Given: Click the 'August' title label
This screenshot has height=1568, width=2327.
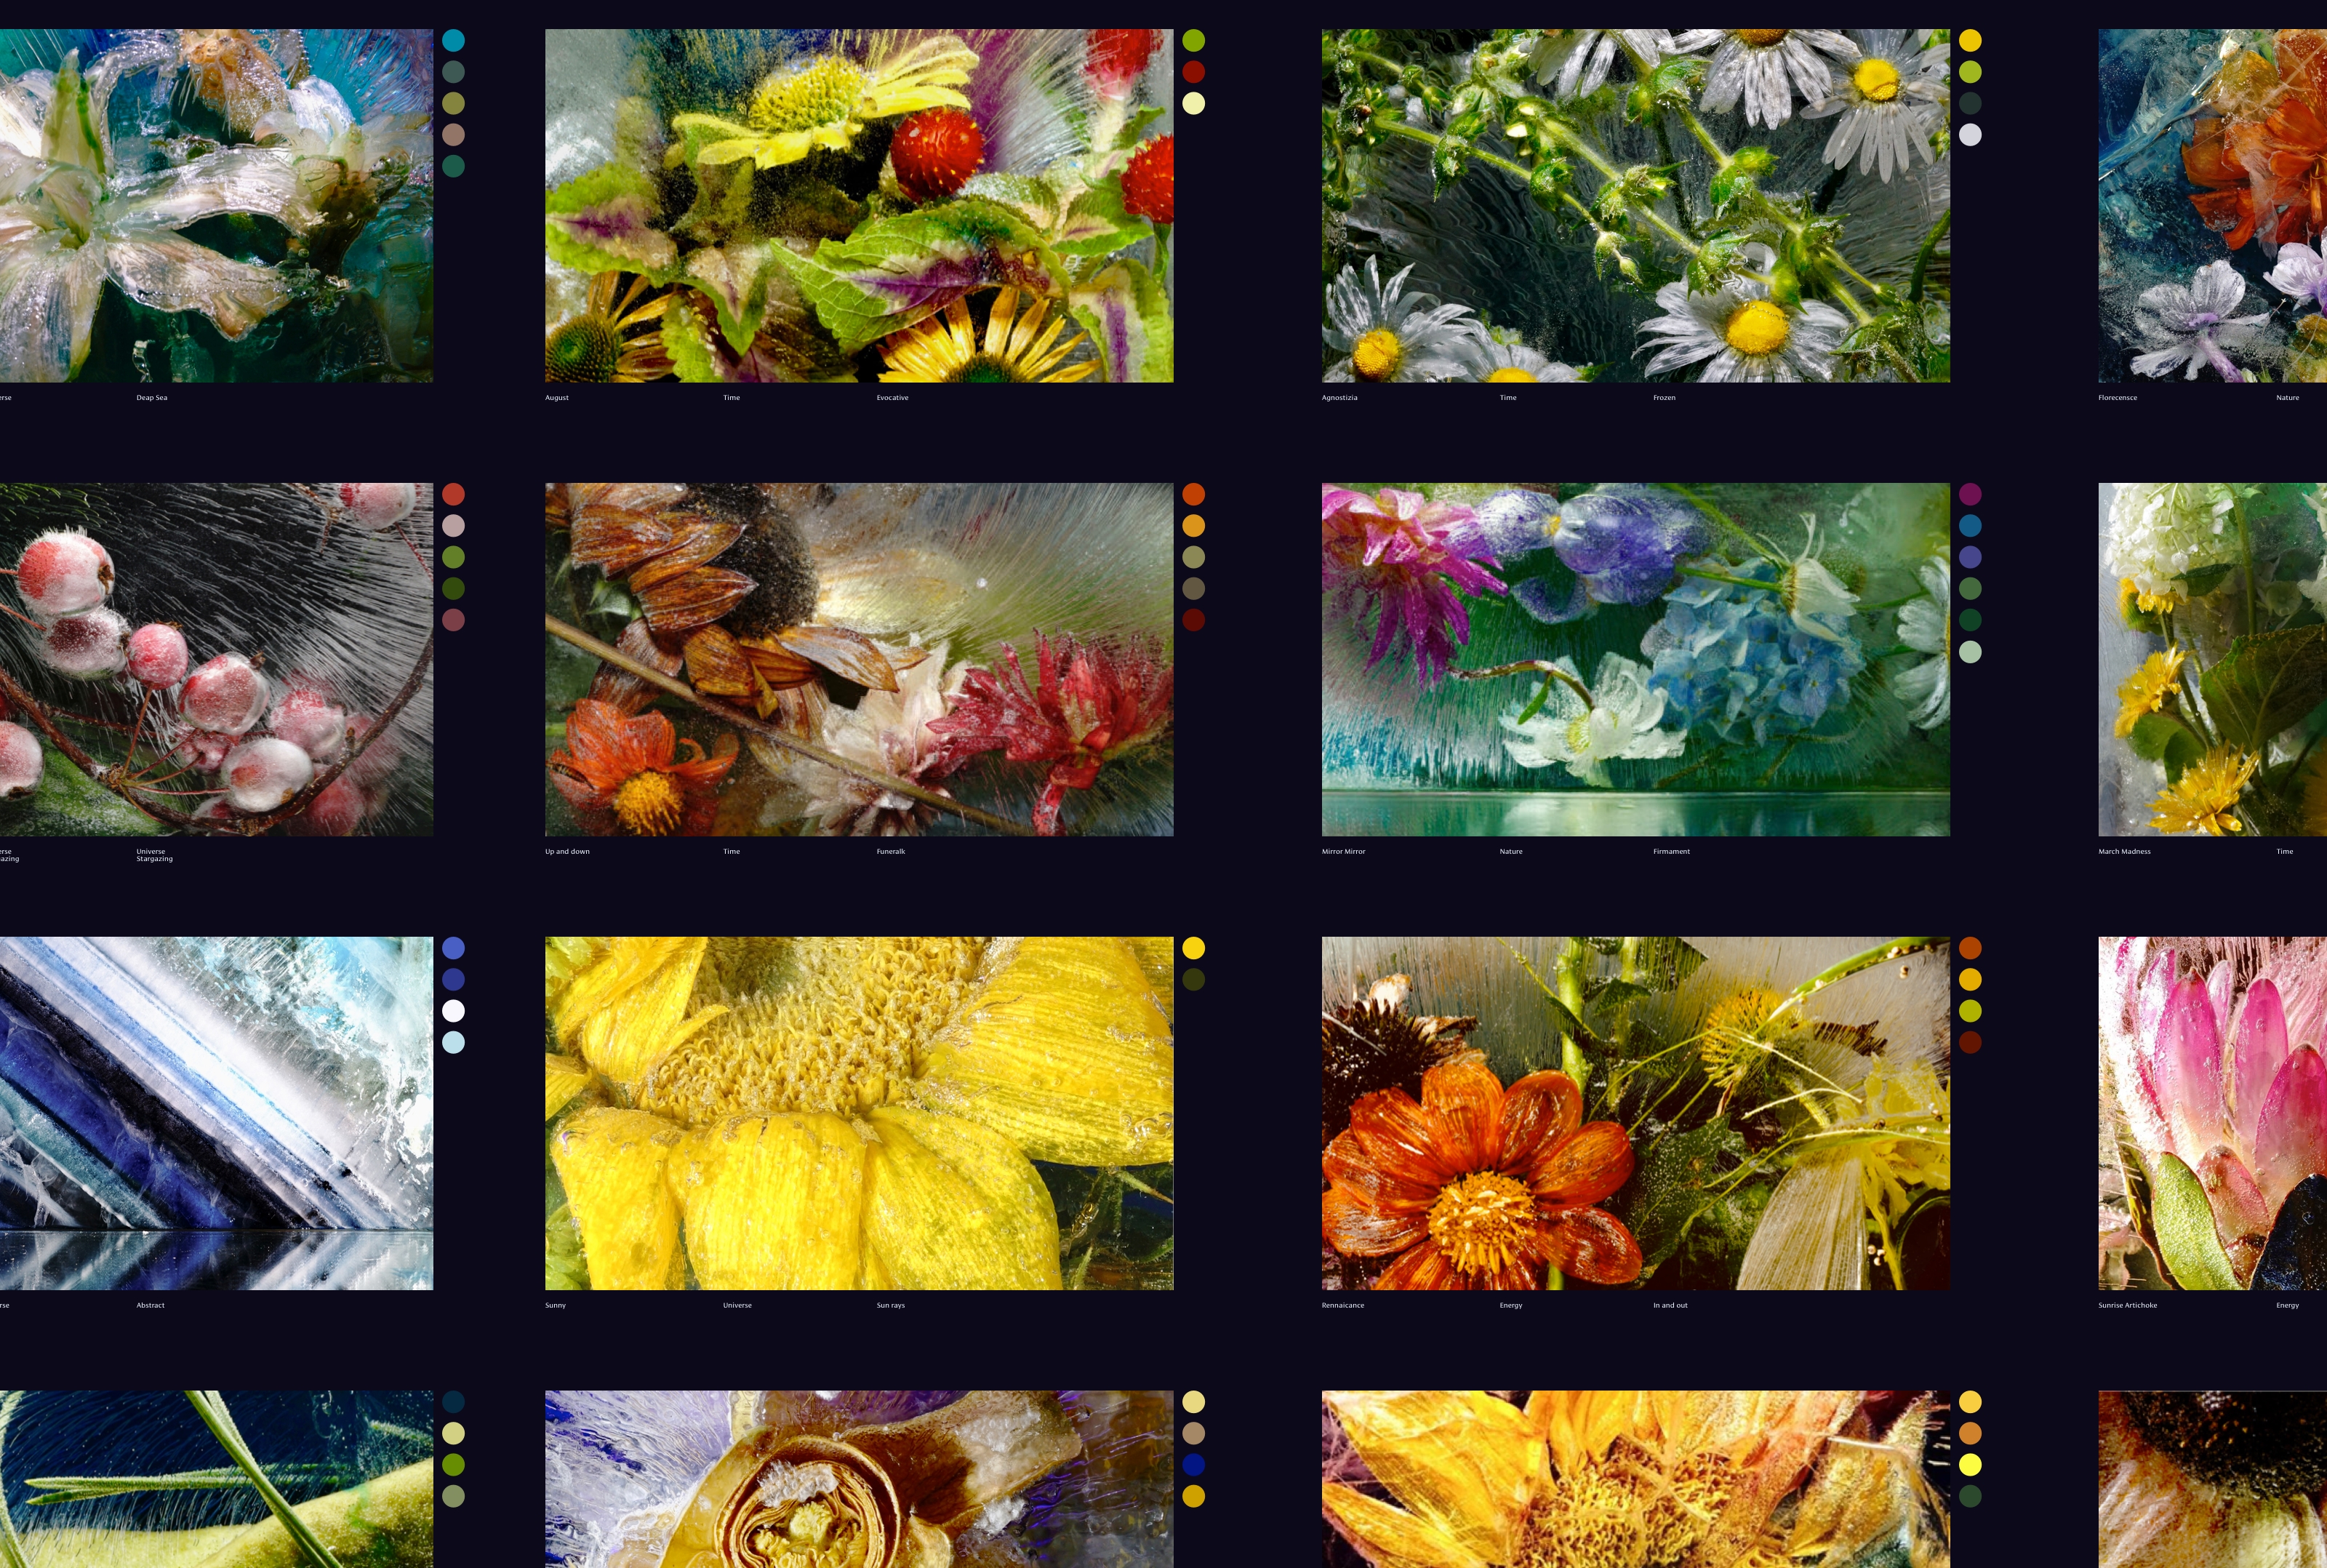Looking at the screenshot, I should [x=557, y=398].
